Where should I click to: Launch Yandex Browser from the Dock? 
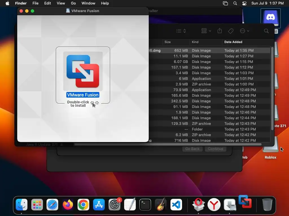point(214,204)
